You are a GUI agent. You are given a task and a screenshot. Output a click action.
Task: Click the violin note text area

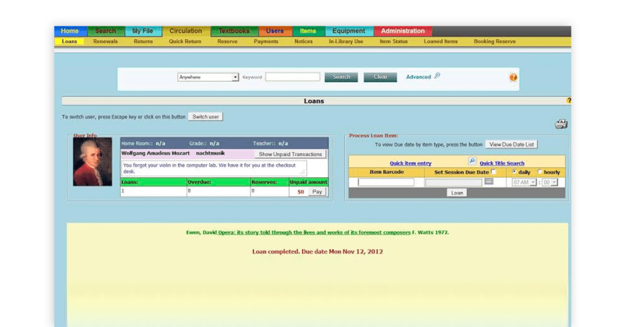214,168
